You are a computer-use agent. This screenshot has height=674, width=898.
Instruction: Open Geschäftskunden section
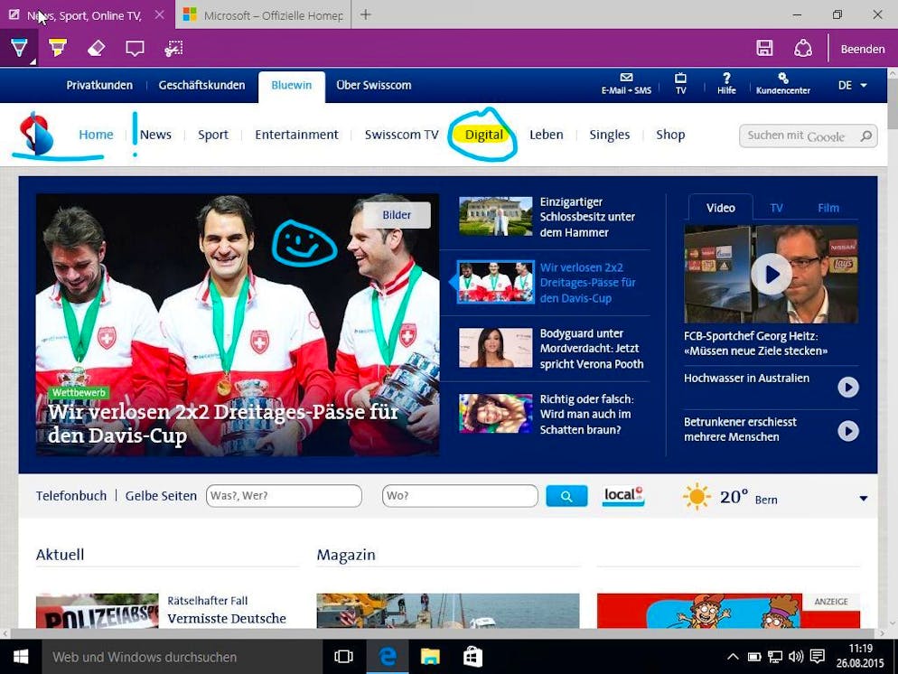(x=201, y=85)
